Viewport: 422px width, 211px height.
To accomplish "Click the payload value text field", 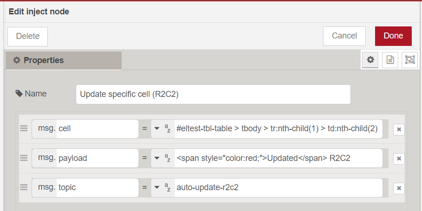I will 278,158.
